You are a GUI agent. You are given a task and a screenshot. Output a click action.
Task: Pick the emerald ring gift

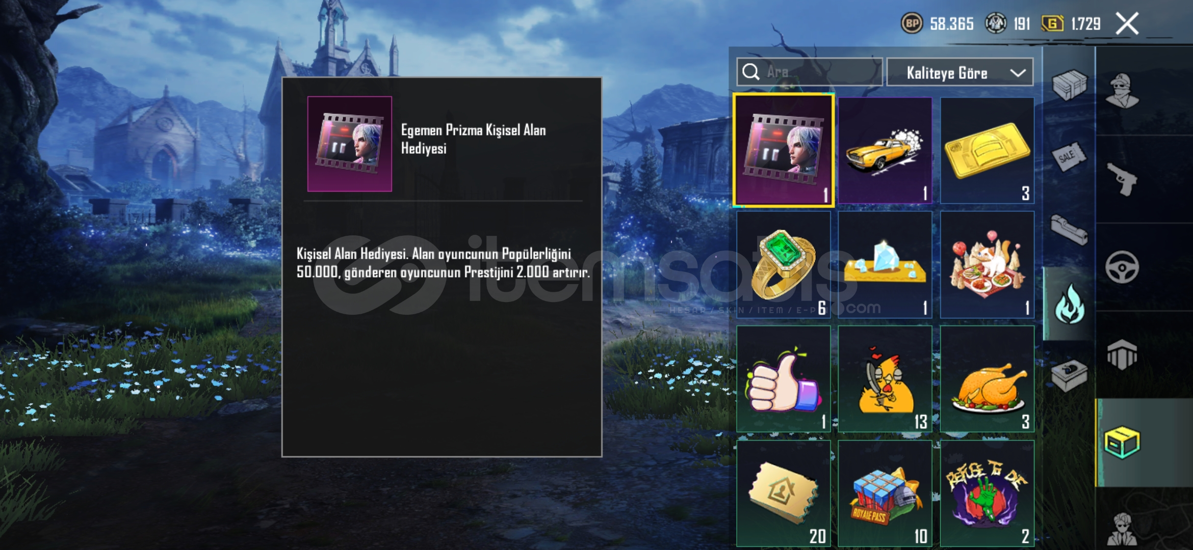click(784, 265)
